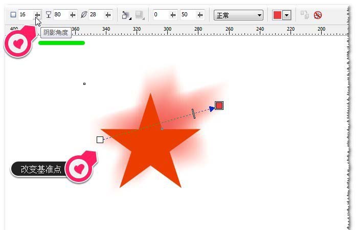Click the copy shadow properties icon
The width and height of the screenshot is (358, 230).
(305, 15)
